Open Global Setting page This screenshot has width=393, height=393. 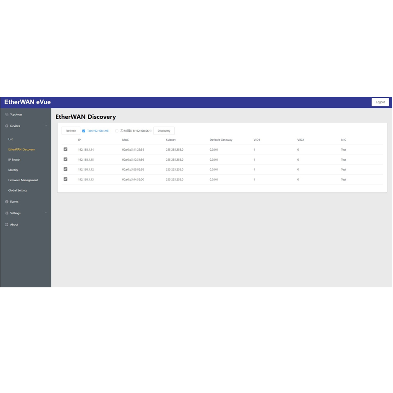click(17, 190)
